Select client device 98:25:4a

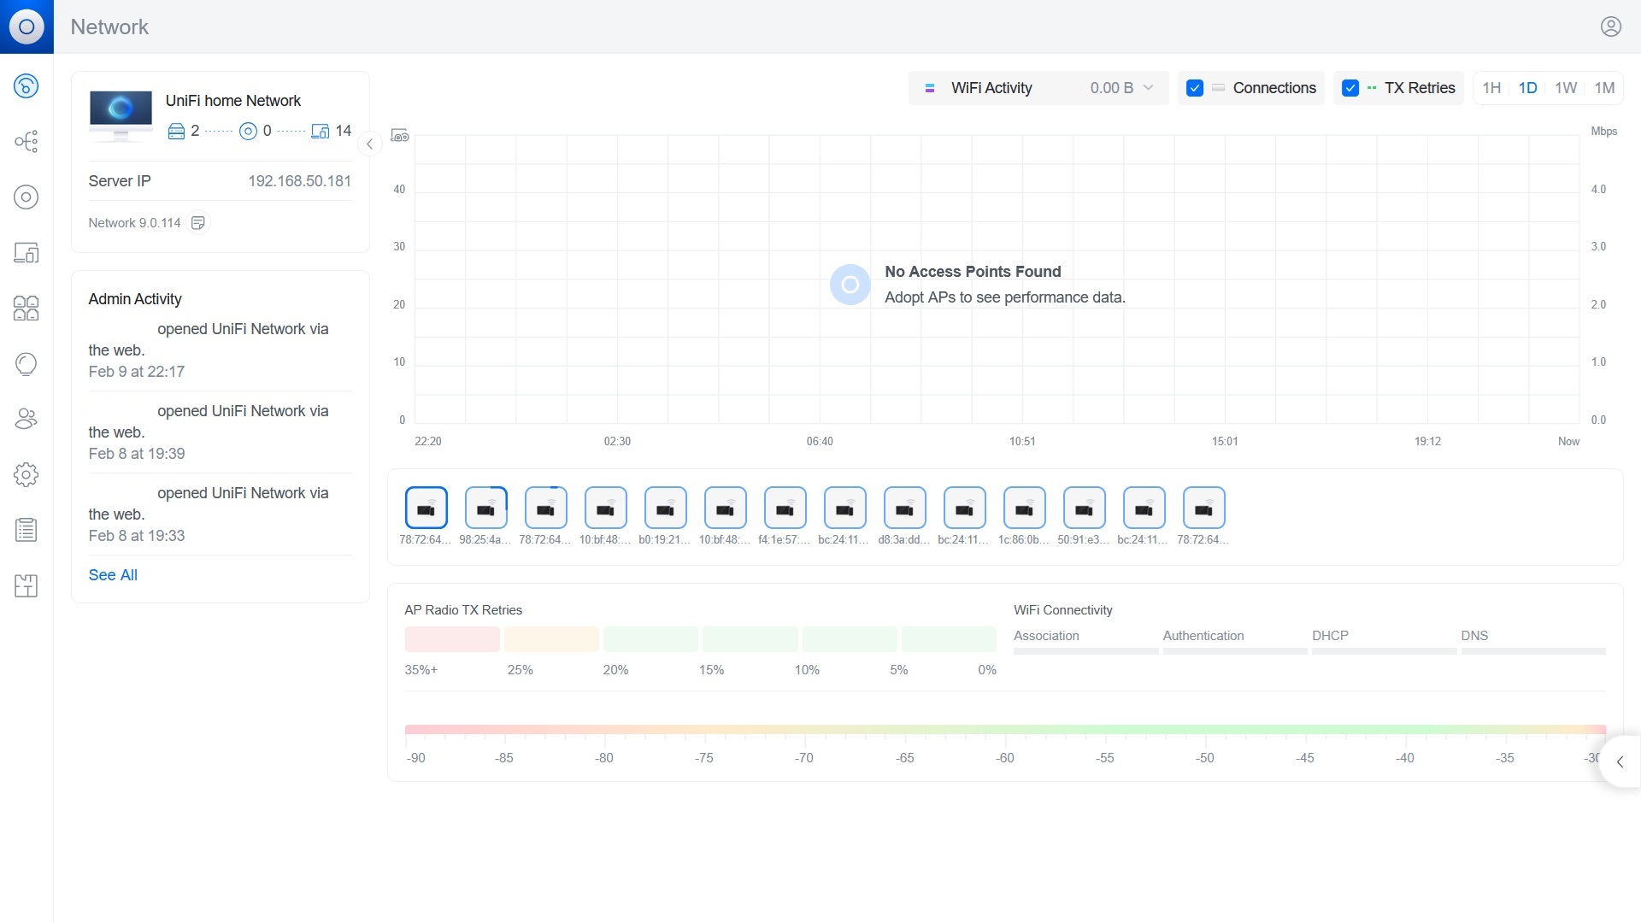(x=485, y=509)
